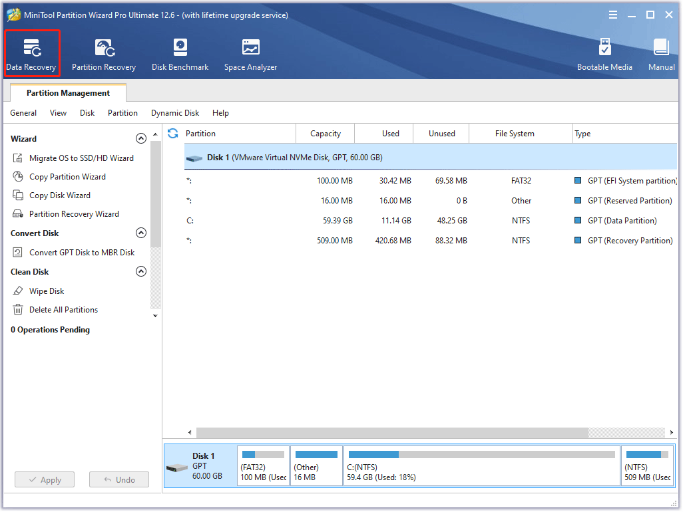This screenshot has width=683, height=512.
Task: Open the Manual
Action: point(661,53)
